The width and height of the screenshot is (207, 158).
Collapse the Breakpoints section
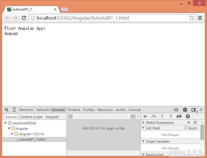(143, 155)
